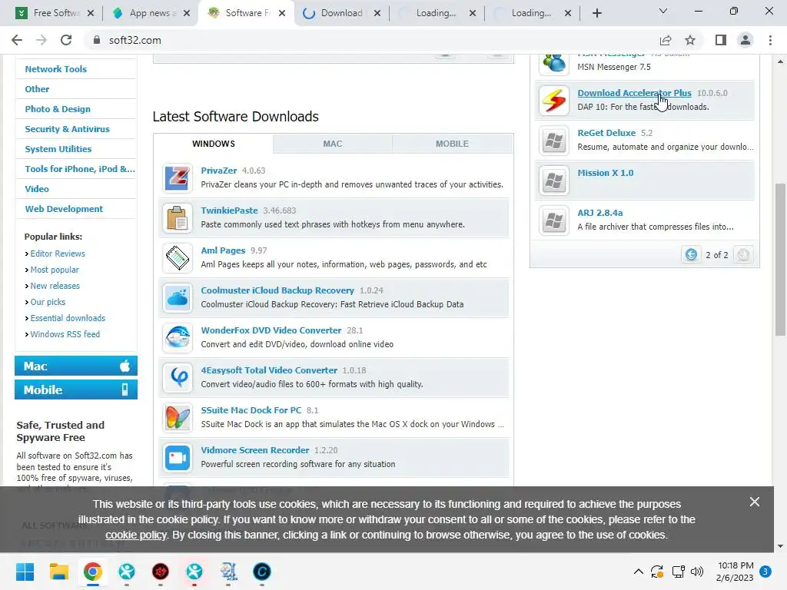Click the Download Accelerator Plus lightning icon
The height and width of the screenshot is (590, 787).
click(x=554, y=101)
